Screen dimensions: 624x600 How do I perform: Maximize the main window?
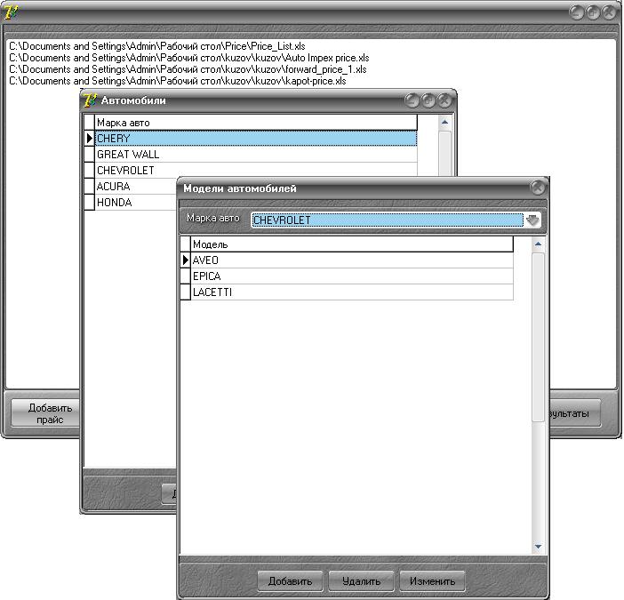(x=593, y=12)
